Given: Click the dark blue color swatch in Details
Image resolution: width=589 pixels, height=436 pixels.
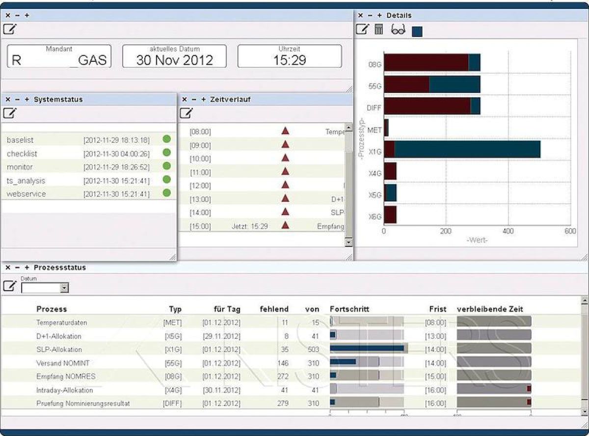Looking at the screenshot, I should pyautogui.click(x=417, y=31).
